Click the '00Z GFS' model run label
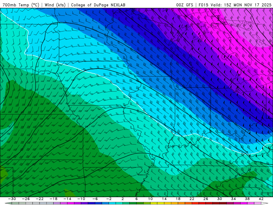 (185, 5)
